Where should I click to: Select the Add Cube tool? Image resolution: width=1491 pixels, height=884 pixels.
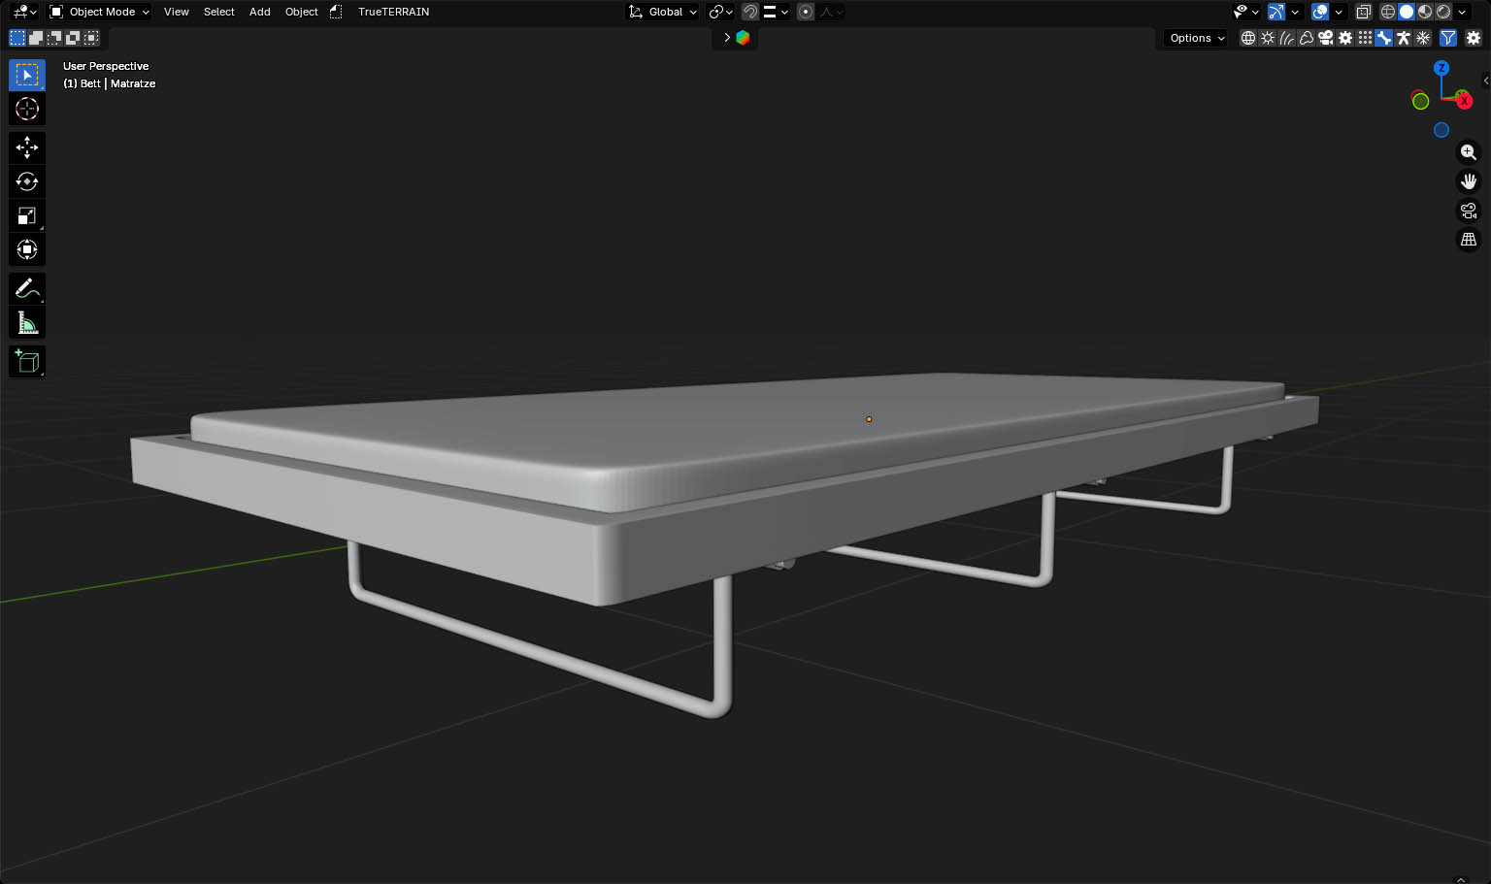pyautogui.click(x=27, y=361)
